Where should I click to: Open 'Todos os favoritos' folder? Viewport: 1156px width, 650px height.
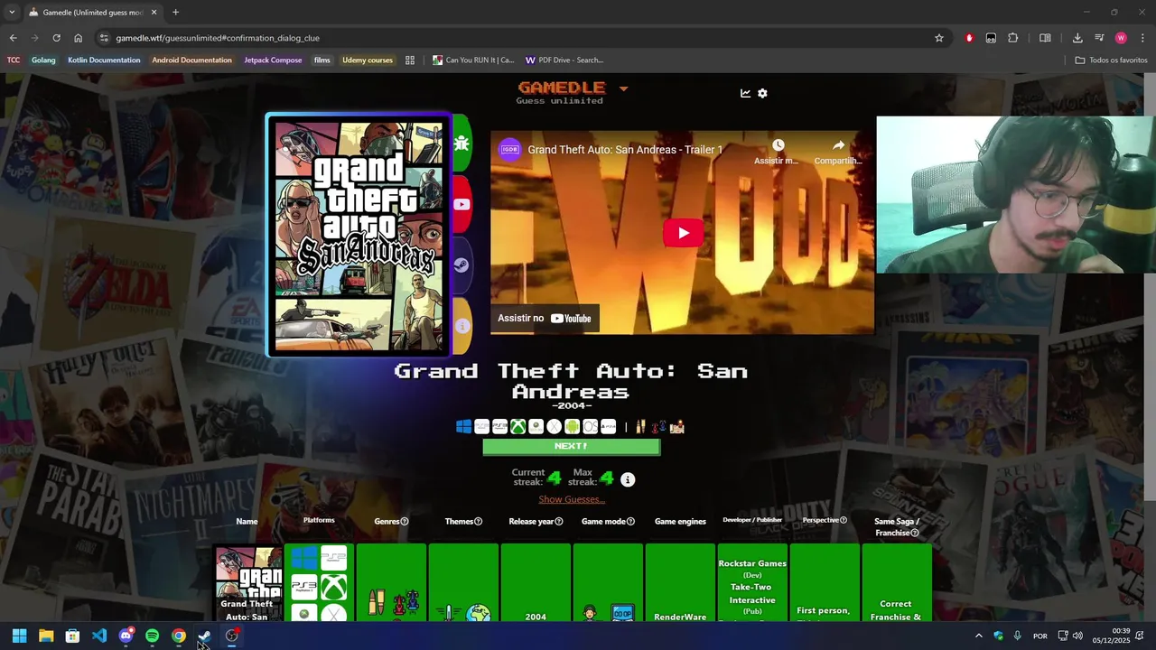tap(1111, 60)
